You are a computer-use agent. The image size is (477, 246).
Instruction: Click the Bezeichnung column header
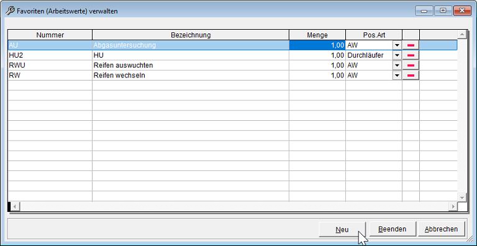tap(191, 35)
